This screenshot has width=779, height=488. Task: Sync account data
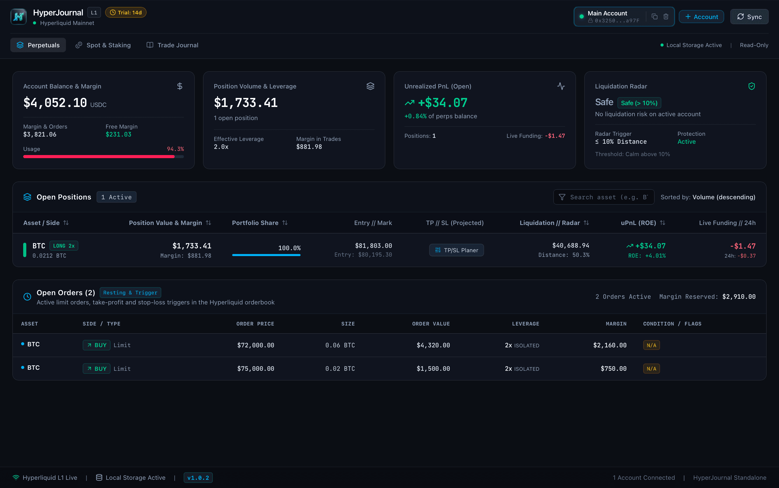[x=749, y=17]
